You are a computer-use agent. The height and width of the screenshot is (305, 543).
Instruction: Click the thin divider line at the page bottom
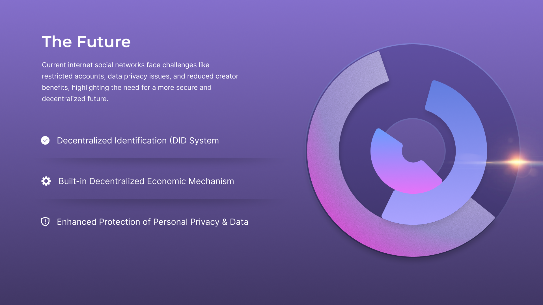pyautogui.click(x=271, y=274)
